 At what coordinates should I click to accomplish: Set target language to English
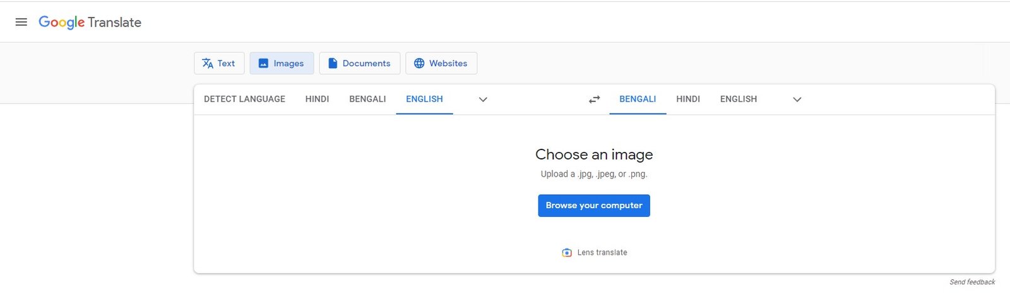pyautogui.click(x=739, y=99)
